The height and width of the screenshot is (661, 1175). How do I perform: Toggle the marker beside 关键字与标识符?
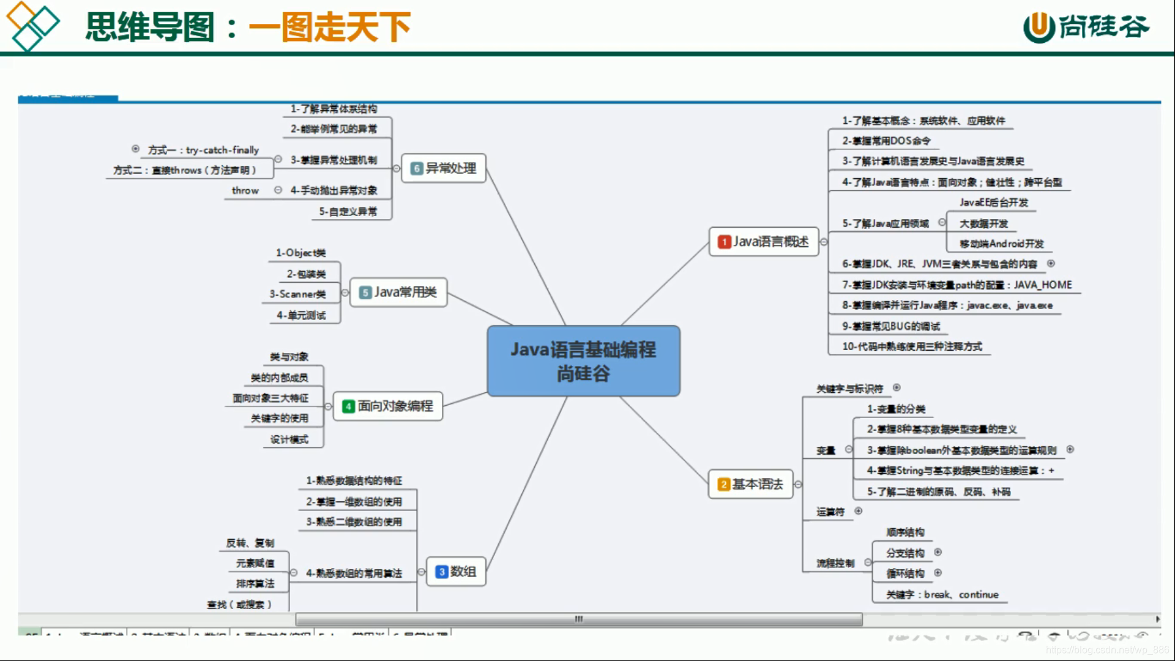897,388
